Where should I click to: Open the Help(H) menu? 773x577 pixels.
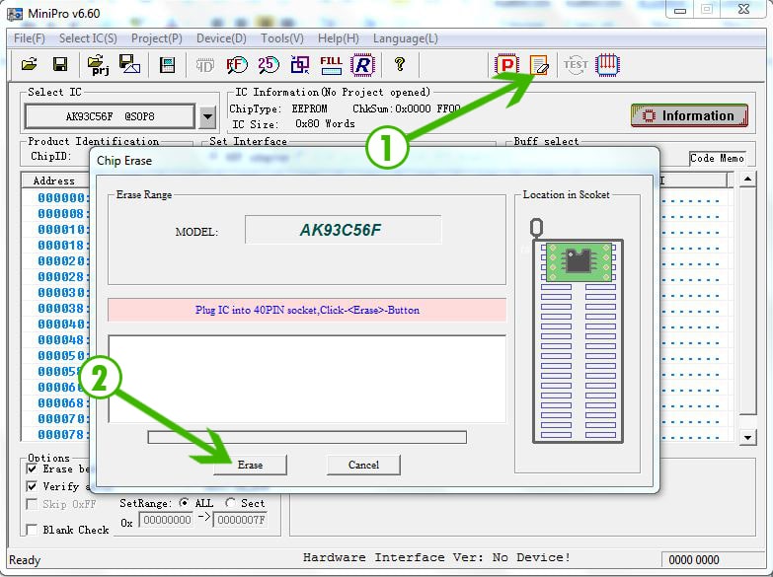[339, 38]
